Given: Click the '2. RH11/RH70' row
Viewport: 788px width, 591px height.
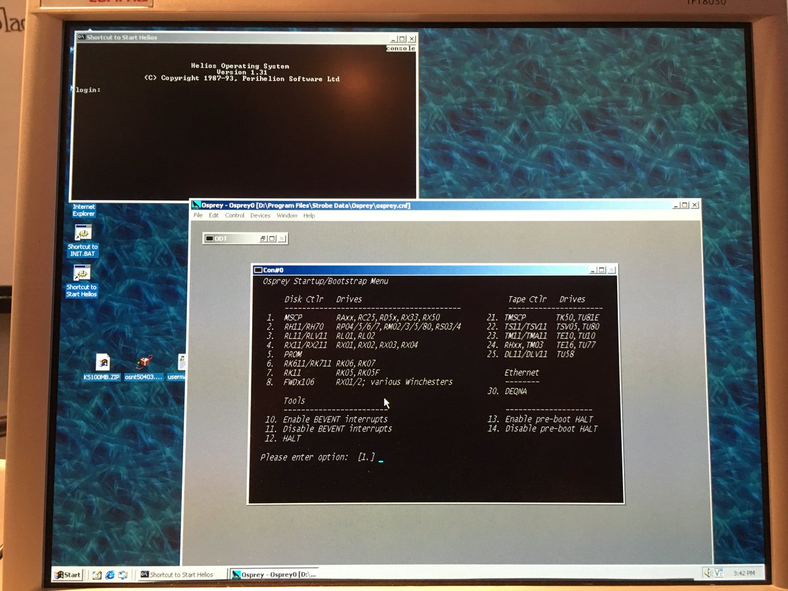Looking at the screenshot, I should point(364,326).
